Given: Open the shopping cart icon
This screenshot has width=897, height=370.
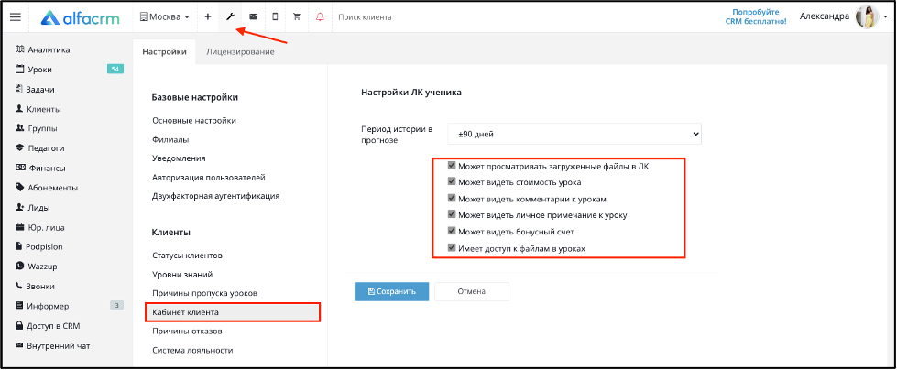Looking at the screenshot, I should [297, 16].
